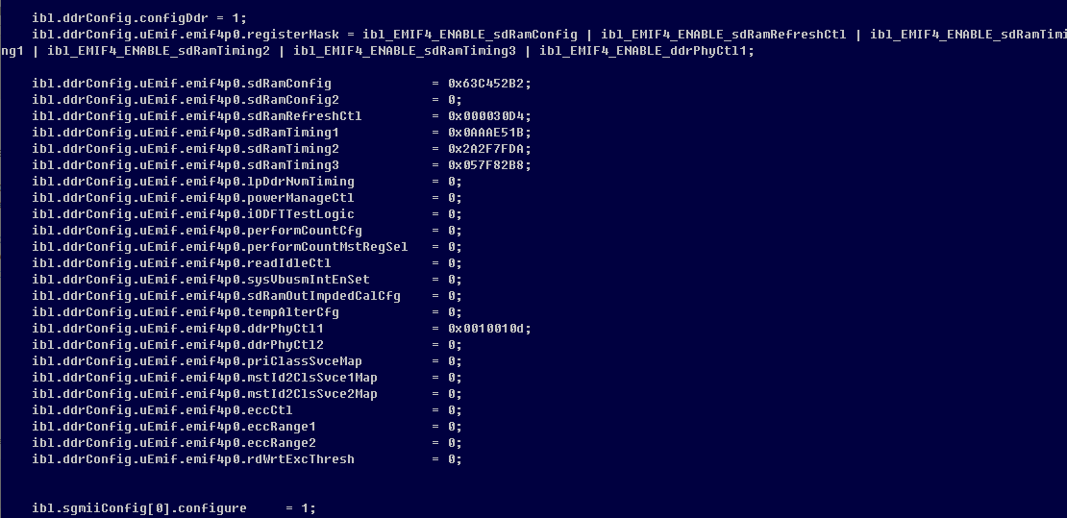This screenshot has width=1067, height=518.
Task: Place cursor on sdRamOutImpdedCalCfg field name
Action: tap(323, 296)
